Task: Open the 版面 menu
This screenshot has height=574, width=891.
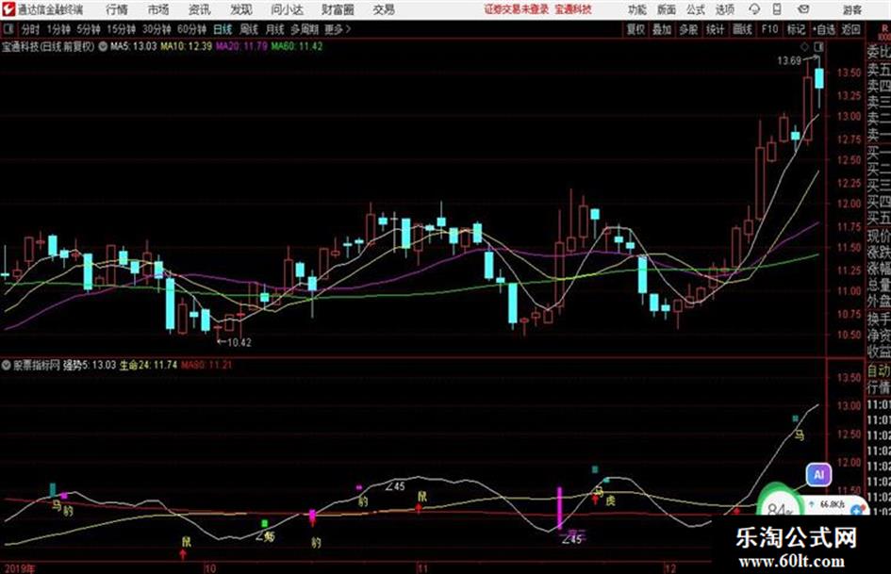Action: coord(667,9)
